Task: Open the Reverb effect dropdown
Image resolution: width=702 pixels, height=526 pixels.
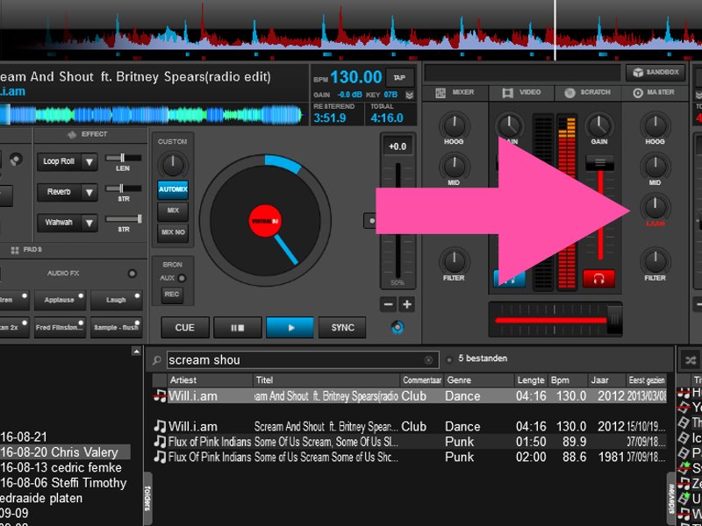Action: click(x=89, y=192)
